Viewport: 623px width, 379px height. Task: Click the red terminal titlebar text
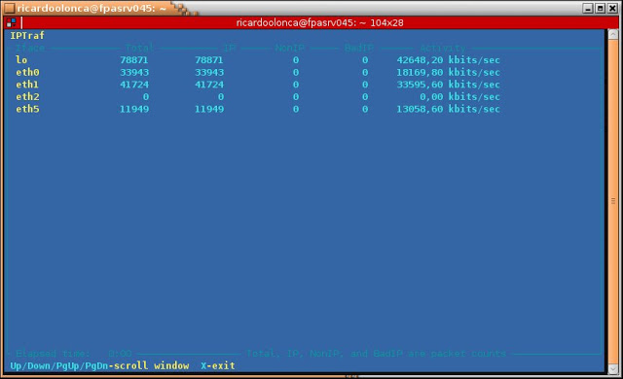[319, 23]
